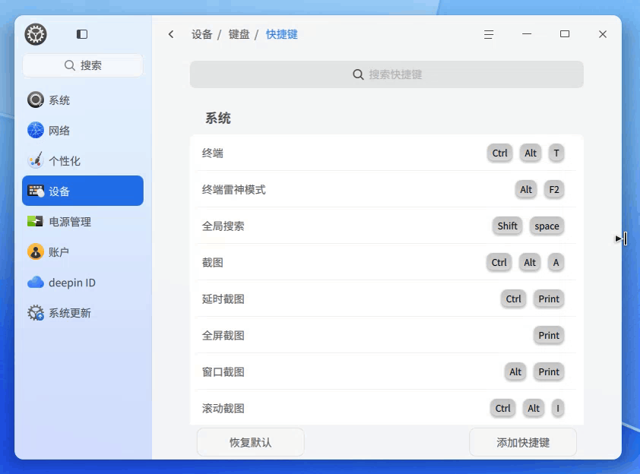Click the T key of 终端 shortcut
The width and height of the screenshot is (640, 474).
[556, 153]
